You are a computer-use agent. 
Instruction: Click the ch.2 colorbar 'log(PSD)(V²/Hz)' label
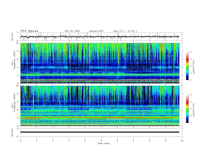194,110
